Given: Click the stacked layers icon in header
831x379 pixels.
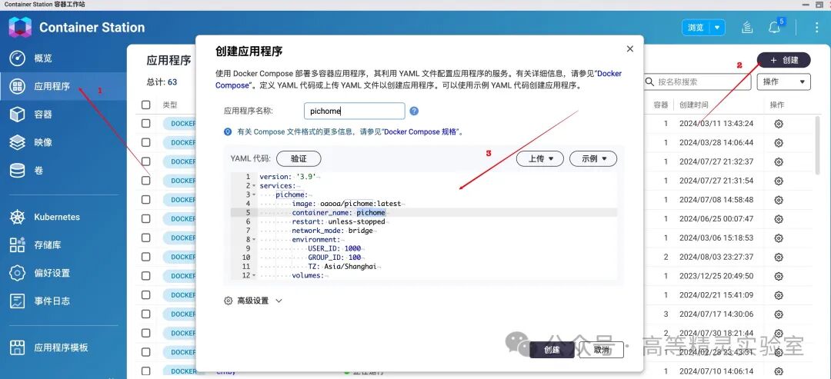Looking at the screenshot, I should pyautogui.click(x=746, y=28).
